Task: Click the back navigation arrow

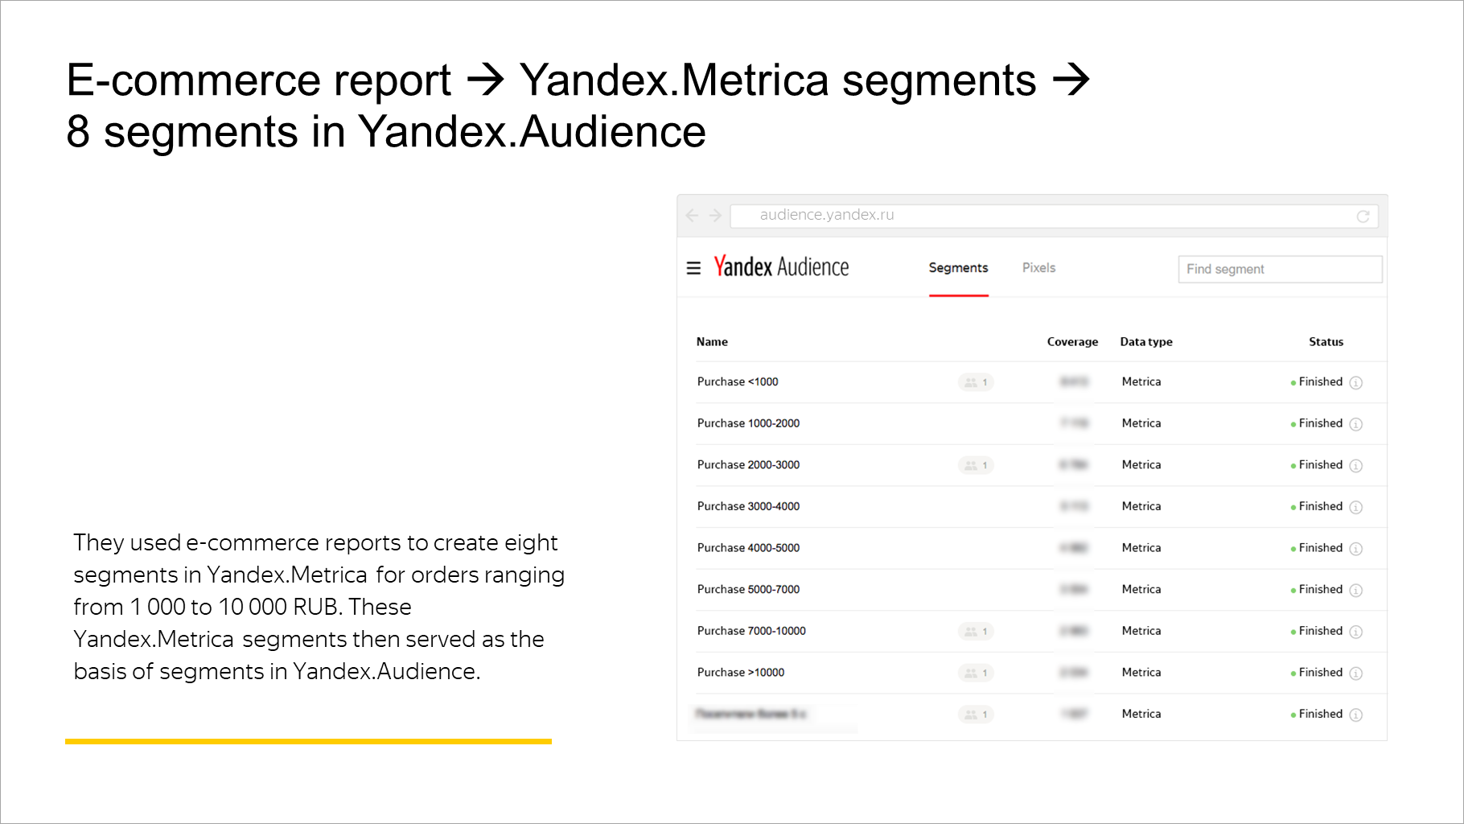Action: tap(692, 216)
